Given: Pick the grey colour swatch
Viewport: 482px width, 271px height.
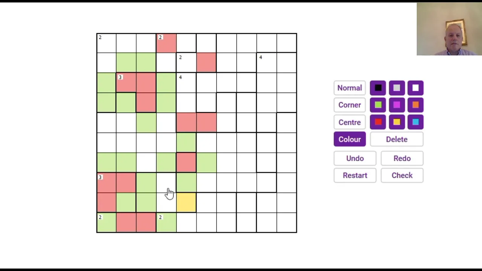Looking at the screenshot, I should (x=397, y=88).
